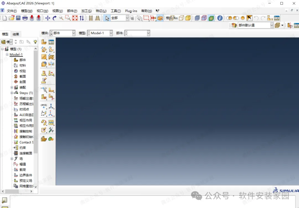
Task: Save the model database with the floppy icon
Action: [18, 18]
